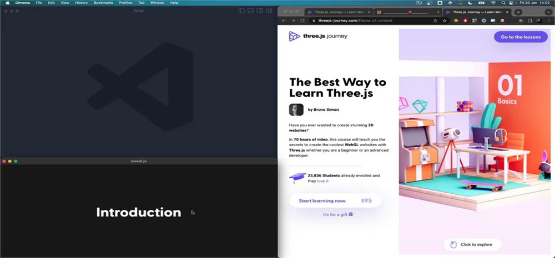The height and width of the screenshot is (258, 555).
Task: Reload the threejs-journey page
Action: 302,20
